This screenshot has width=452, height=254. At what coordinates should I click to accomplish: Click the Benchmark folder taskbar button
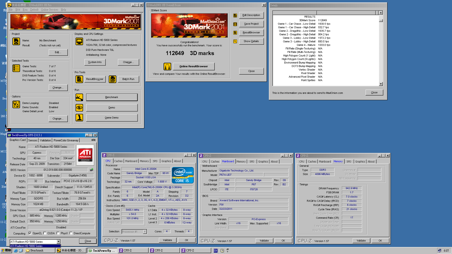pos(40,251)
